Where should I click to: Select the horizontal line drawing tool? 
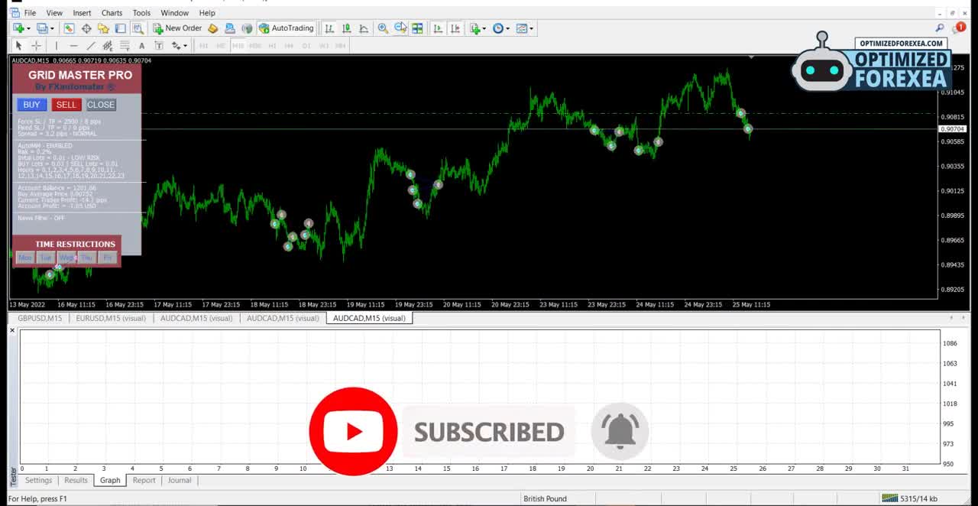point(74,46)
